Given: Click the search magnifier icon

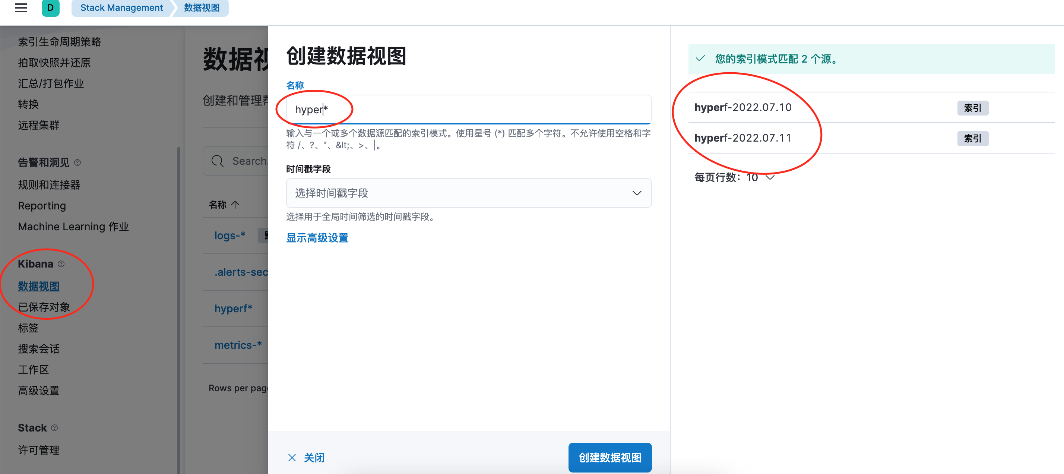Looking at the screenshot, I should (217, 161).
